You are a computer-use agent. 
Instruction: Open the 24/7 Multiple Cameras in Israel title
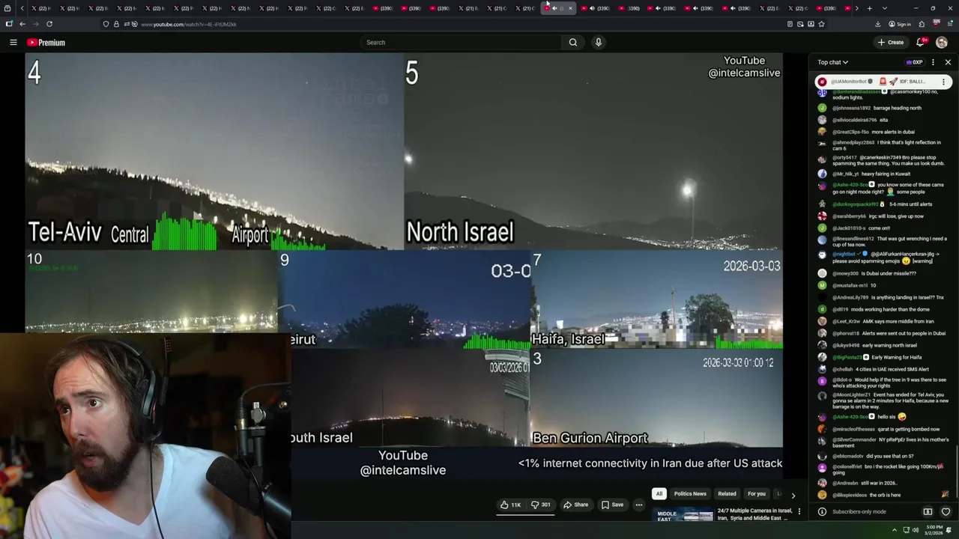(x=754, y=514)
